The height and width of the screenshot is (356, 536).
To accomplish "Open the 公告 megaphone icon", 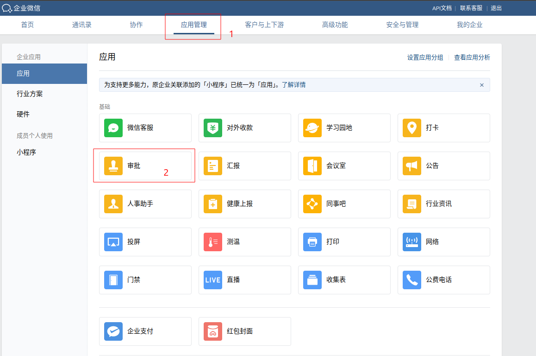I will [x=412, y=166].
